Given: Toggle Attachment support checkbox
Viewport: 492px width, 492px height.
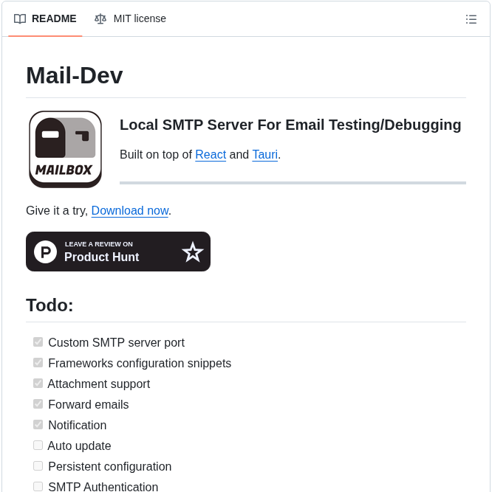Looking at the screenshot, I should pyautogui.click(x=38, y=383).
